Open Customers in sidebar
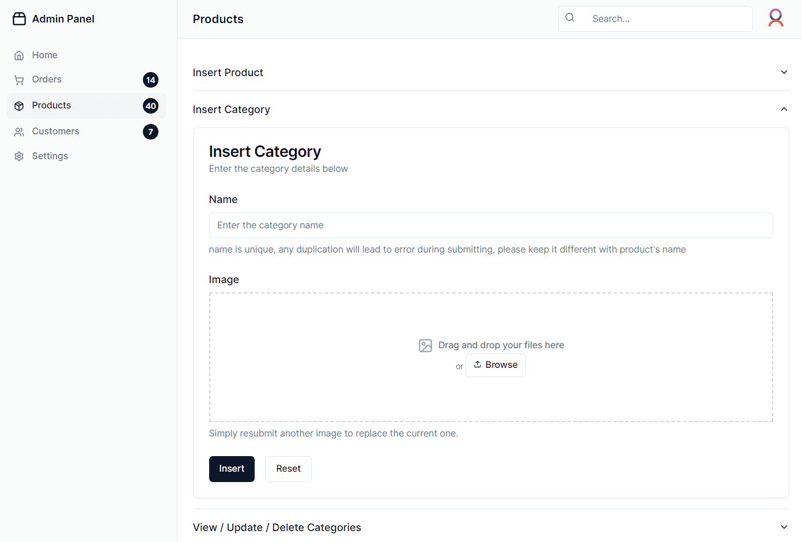 (x=86, y=132)
